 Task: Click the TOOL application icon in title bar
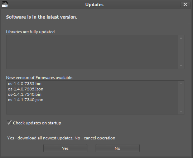tap(5, 4)
